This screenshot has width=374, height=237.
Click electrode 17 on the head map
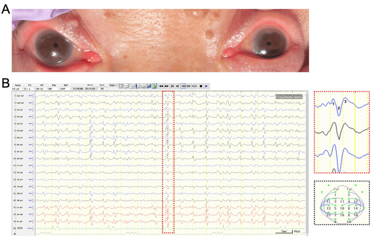tap(342, 202)
